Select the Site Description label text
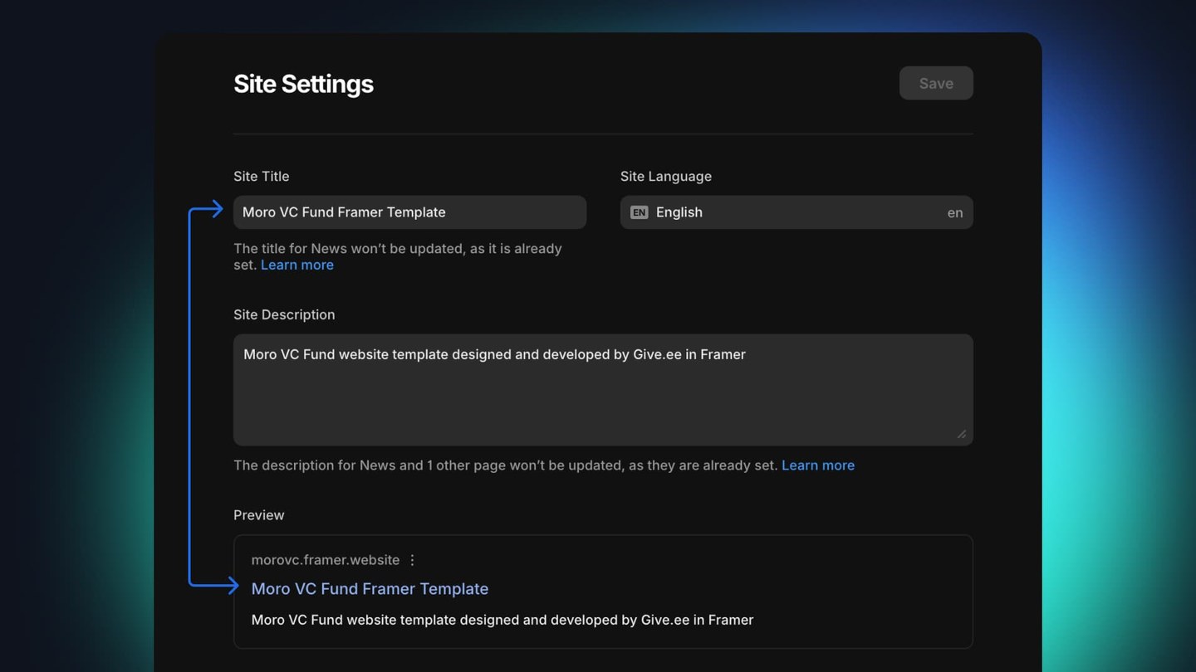 (284, 314)
